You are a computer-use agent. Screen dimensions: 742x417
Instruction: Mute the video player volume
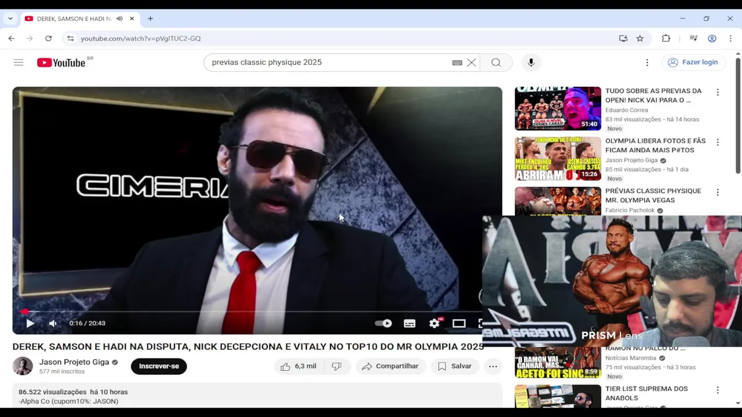pyautogui.click(x=53, y=323)
